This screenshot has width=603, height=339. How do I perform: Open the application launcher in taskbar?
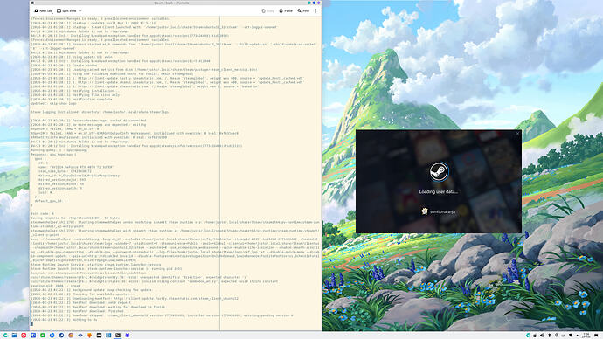pyautogui.click(x=5, y=336)
